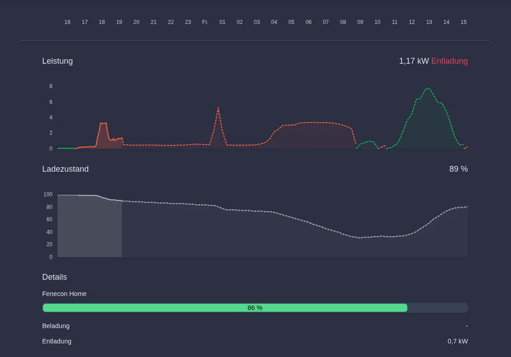The height and width of the screenshot is (357, 511).
Task: Click the 0,7 kW Entladung value
Action: pos(458,341)
